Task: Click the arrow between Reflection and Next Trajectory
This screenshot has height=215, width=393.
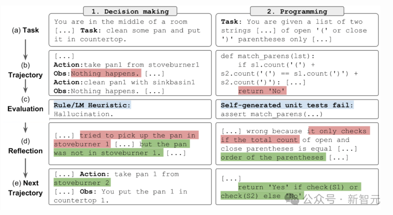Action: pos(25,168)
